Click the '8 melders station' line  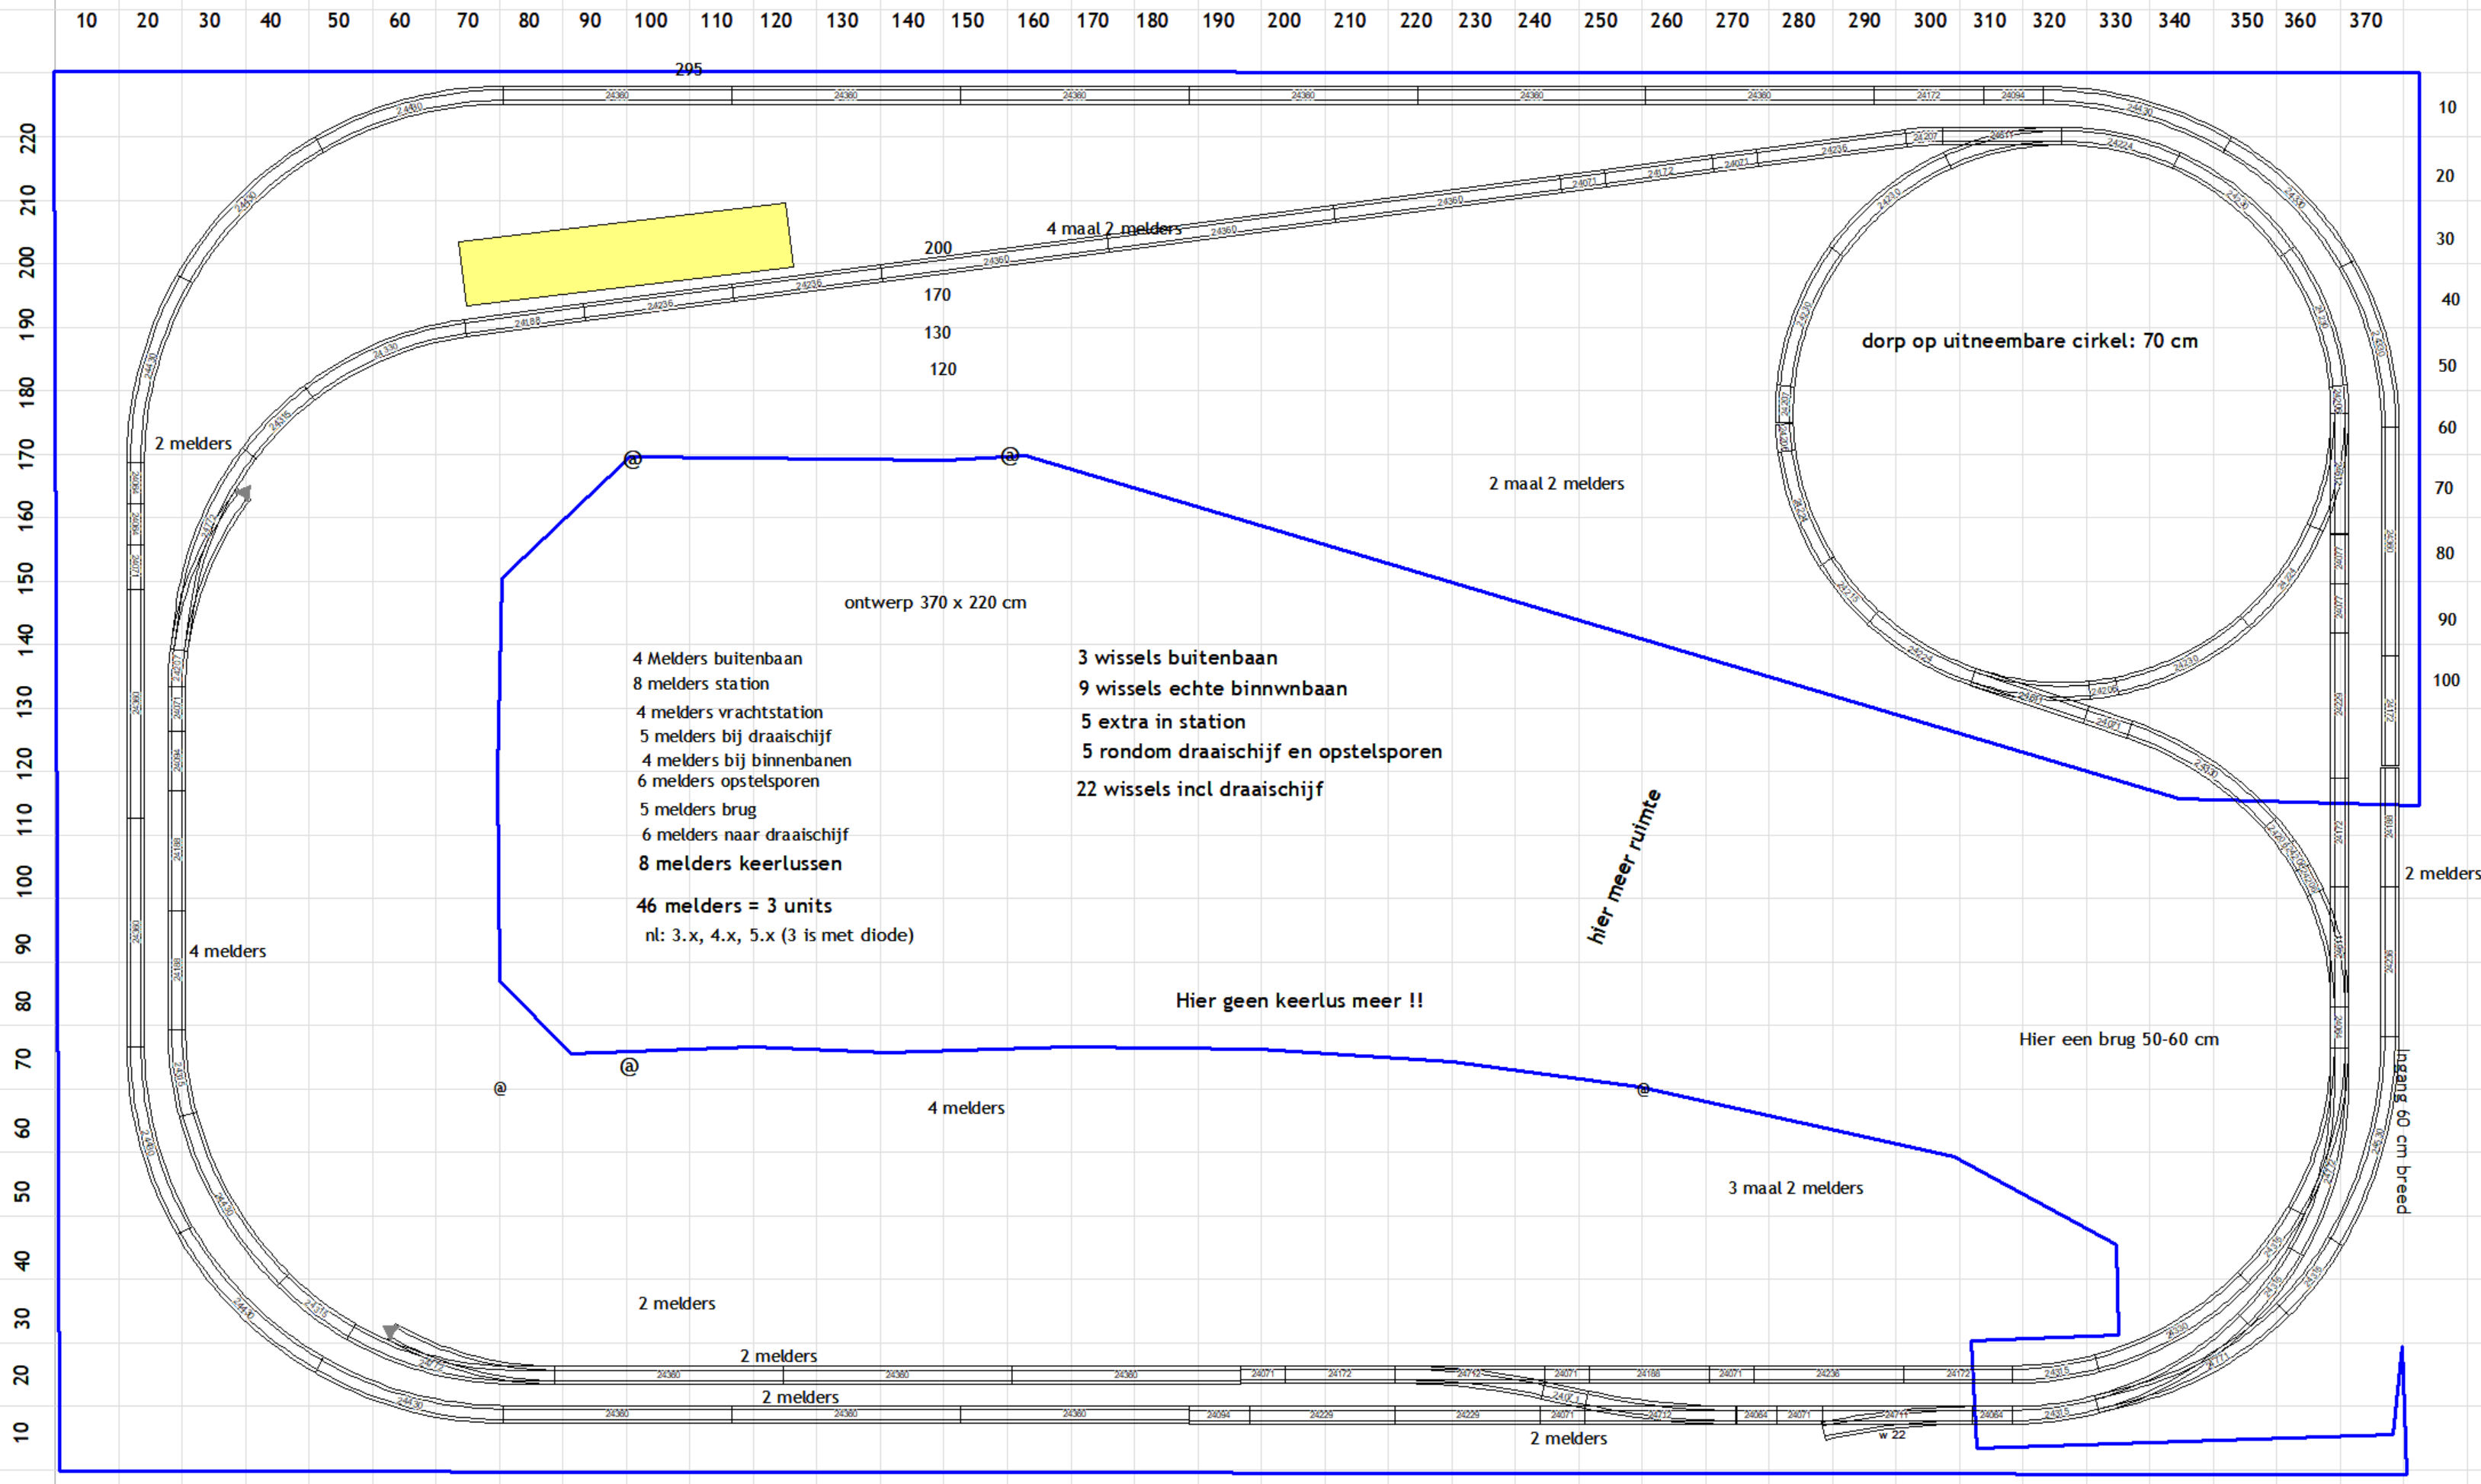point(700,684)
